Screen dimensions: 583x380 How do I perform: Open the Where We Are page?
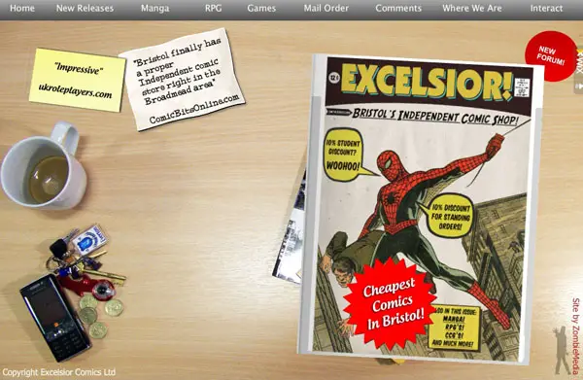(x=472, y=8)
